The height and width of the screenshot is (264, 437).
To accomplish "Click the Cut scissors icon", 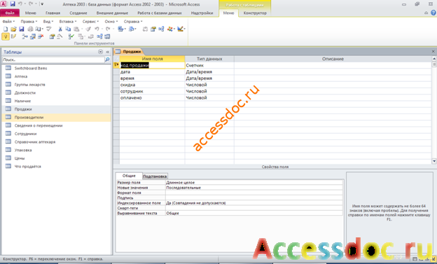I will pyautogui.click(x=60, y=29).
